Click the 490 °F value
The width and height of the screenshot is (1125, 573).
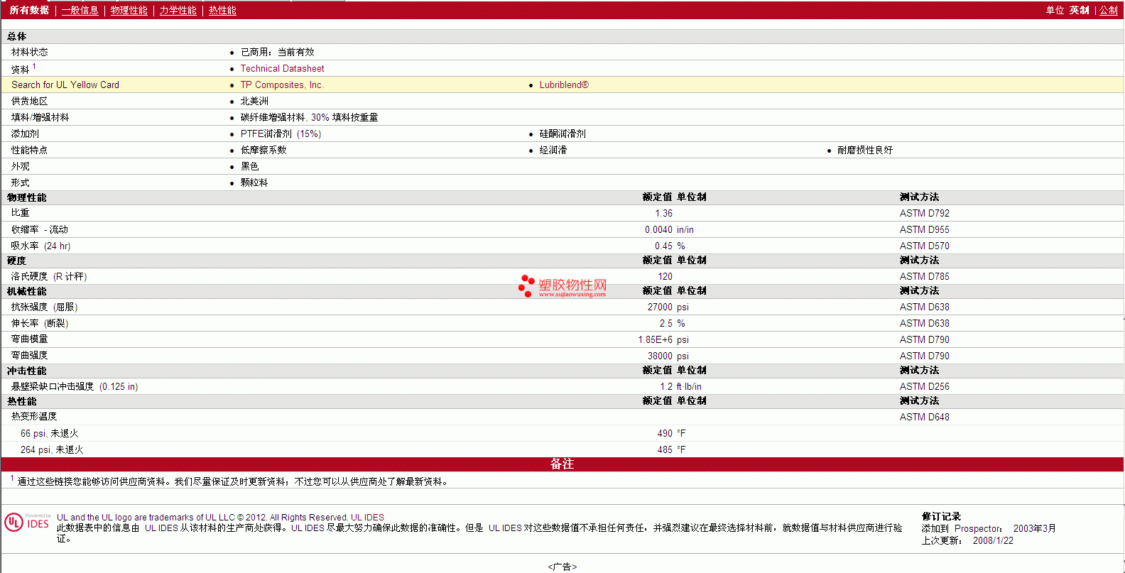[x=671, y=433]
